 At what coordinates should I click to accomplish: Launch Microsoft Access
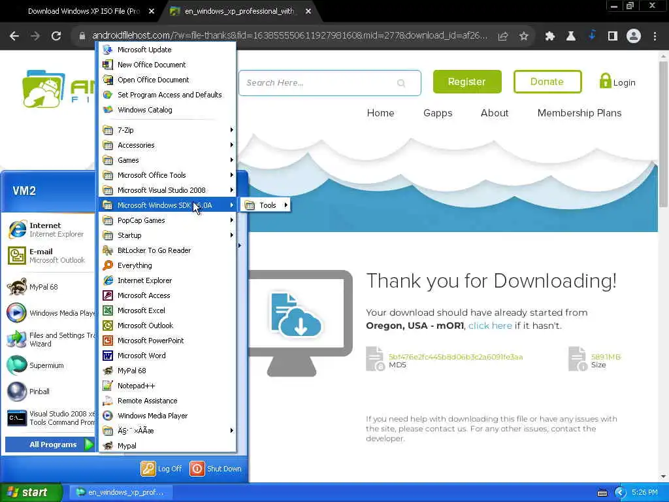167,295
